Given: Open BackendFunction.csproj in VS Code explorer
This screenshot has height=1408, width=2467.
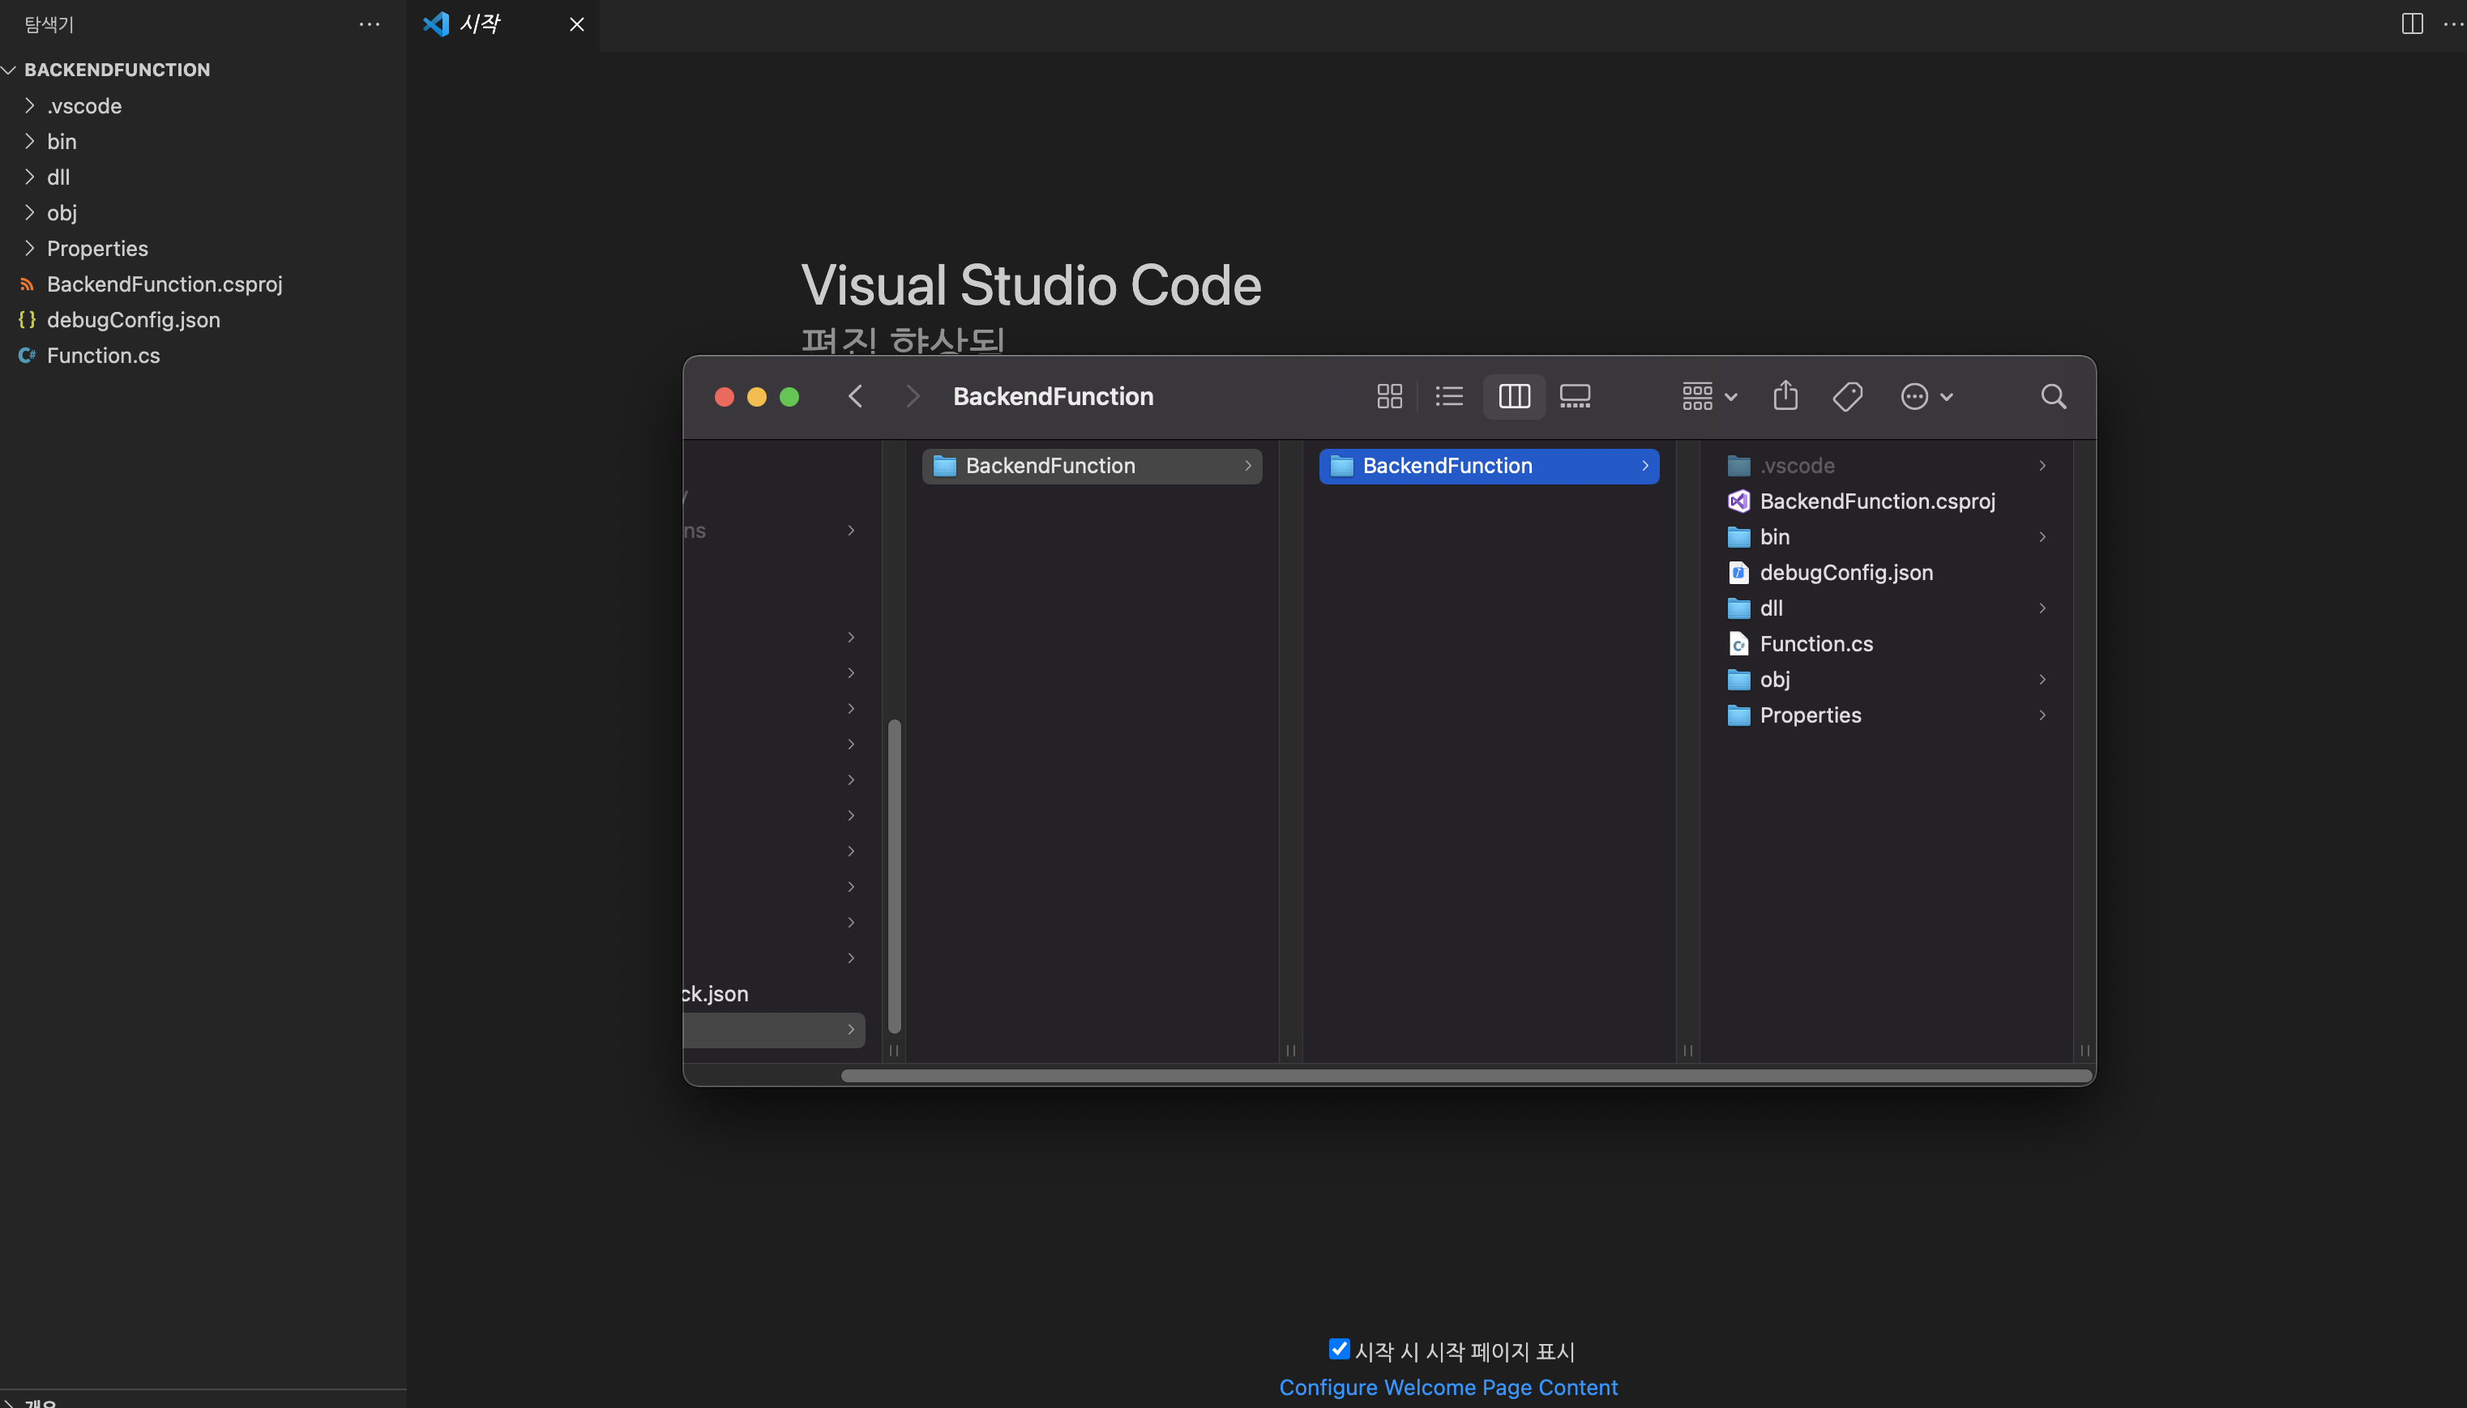Looking at the screenshot, I should 203,284.
